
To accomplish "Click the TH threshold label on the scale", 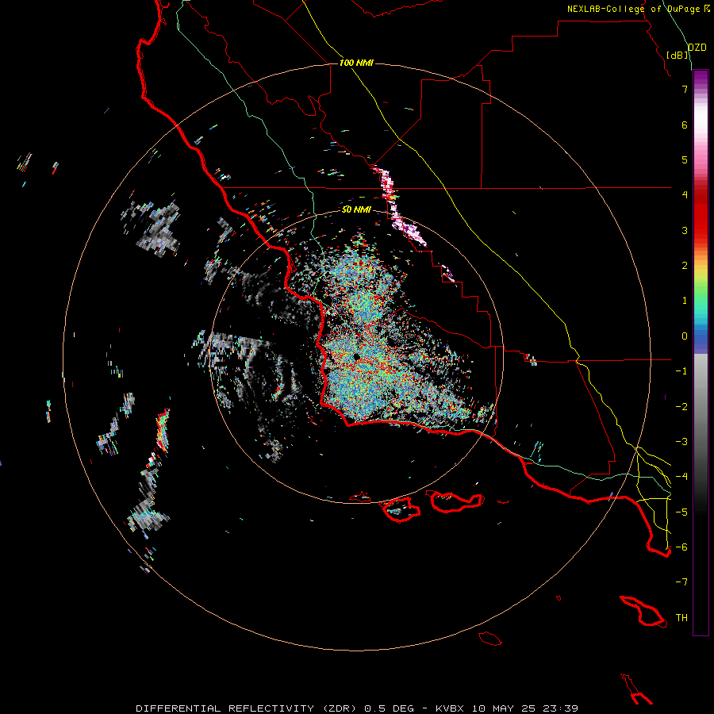I will 681,618.
